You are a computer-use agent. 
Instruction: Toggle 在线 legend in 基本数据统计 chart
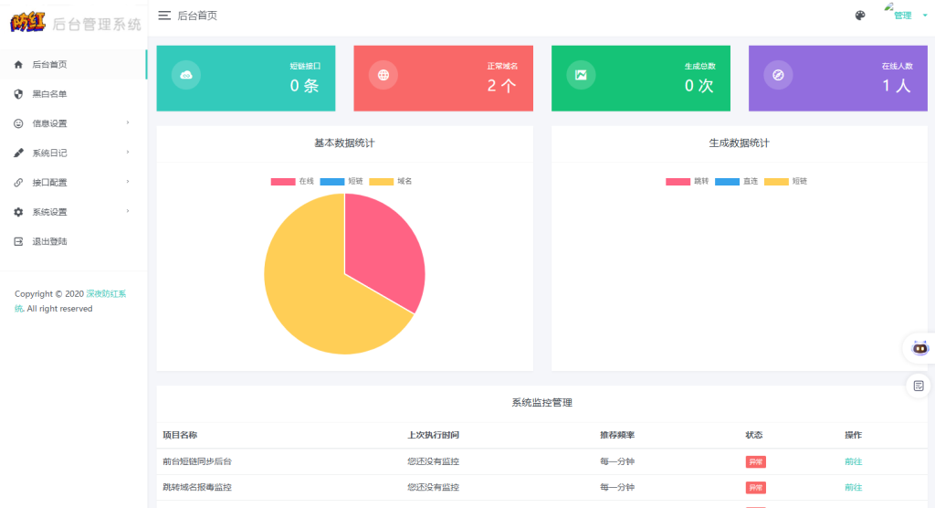pyautogui.click(x=293, y=181)
